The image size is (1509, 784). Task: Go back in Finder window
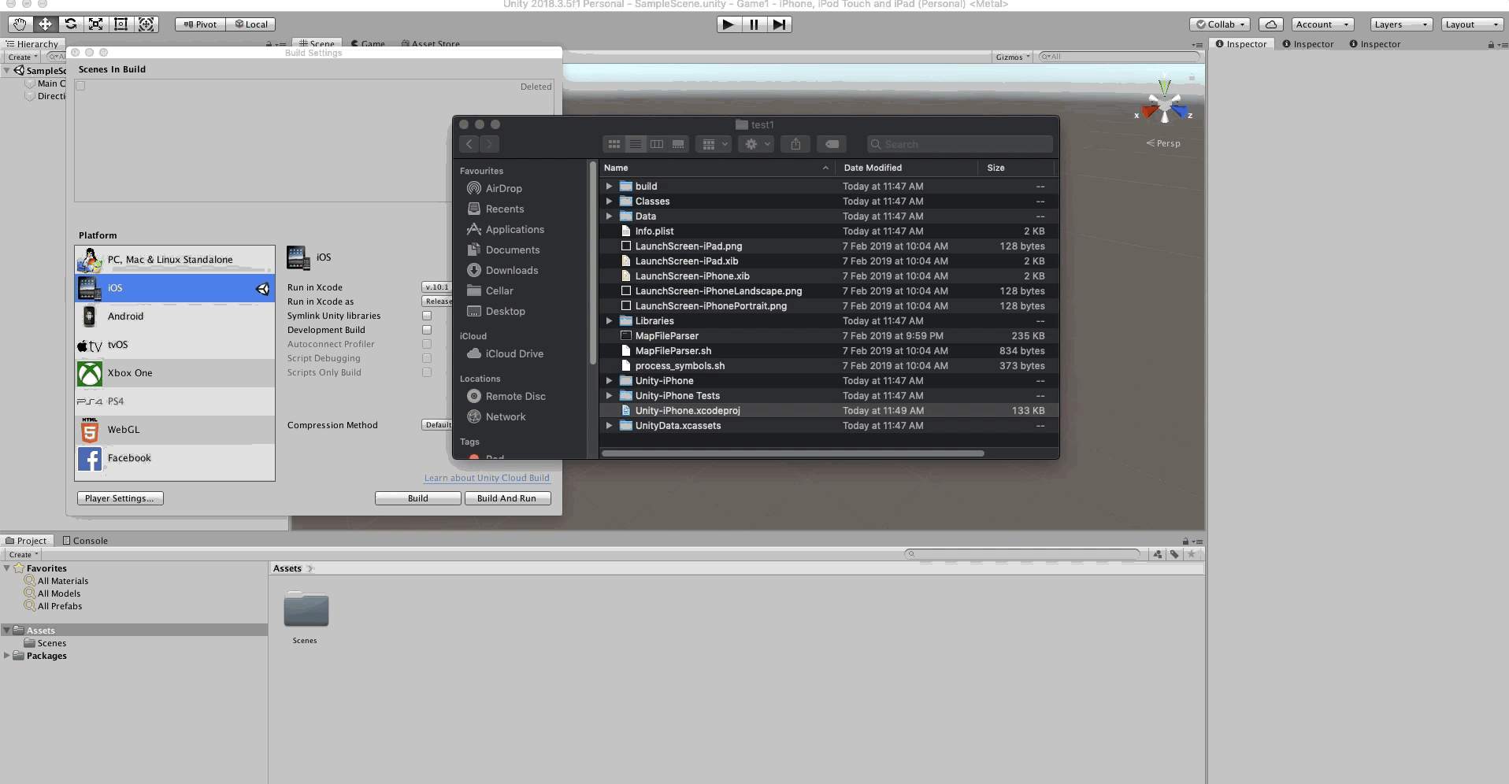click(x=469, y=144)
